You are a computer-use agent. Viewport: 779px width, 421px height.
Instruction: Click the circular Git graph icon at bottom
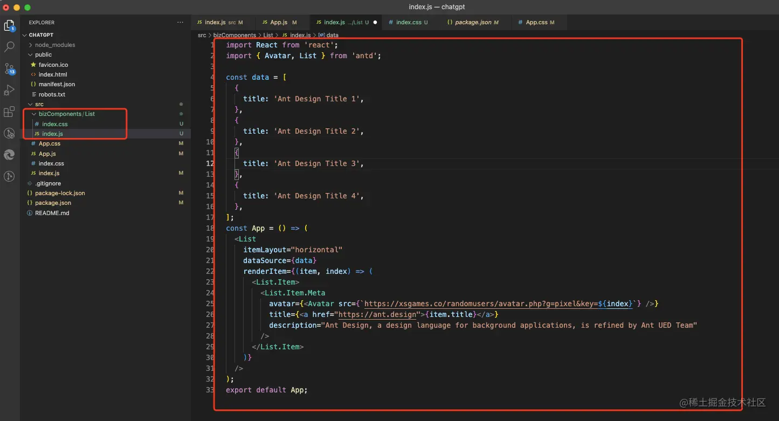pyautogui.click(x=9, y=176)
